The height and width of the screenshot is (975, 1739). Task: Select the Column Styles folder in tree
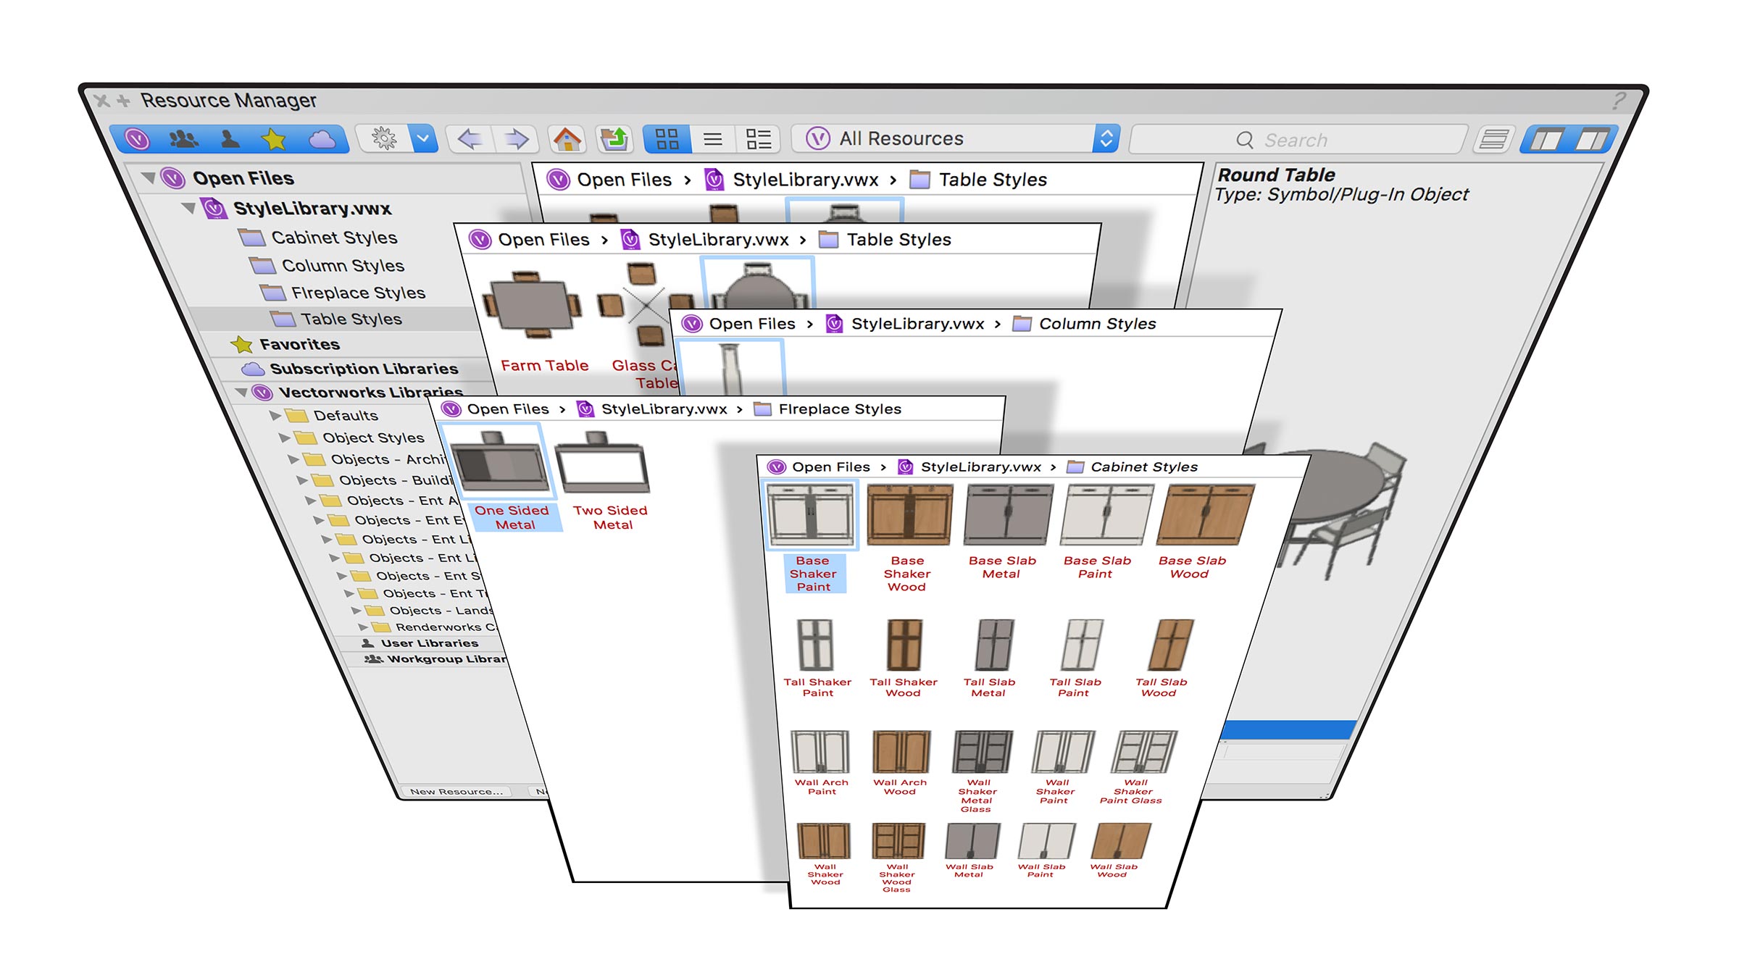point(328,266)
